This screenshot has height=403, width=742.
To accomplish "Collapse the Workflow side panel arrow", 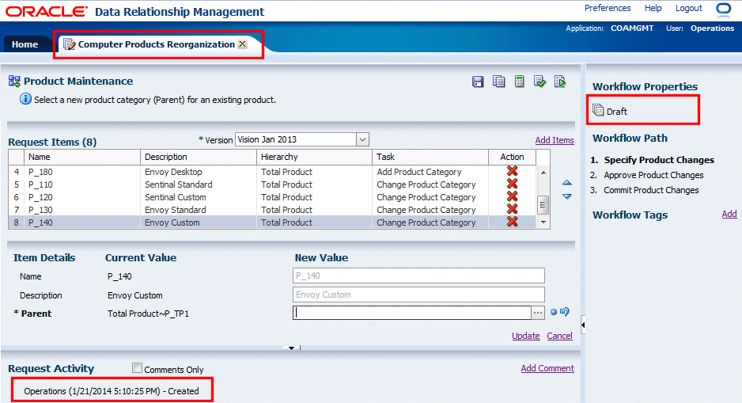I will [583, 325].
